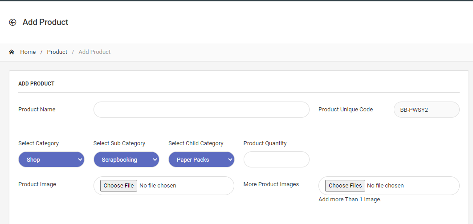Click the Product Unique Code label
The width and height of the screenshot is (473, 224).
point(346,110)
